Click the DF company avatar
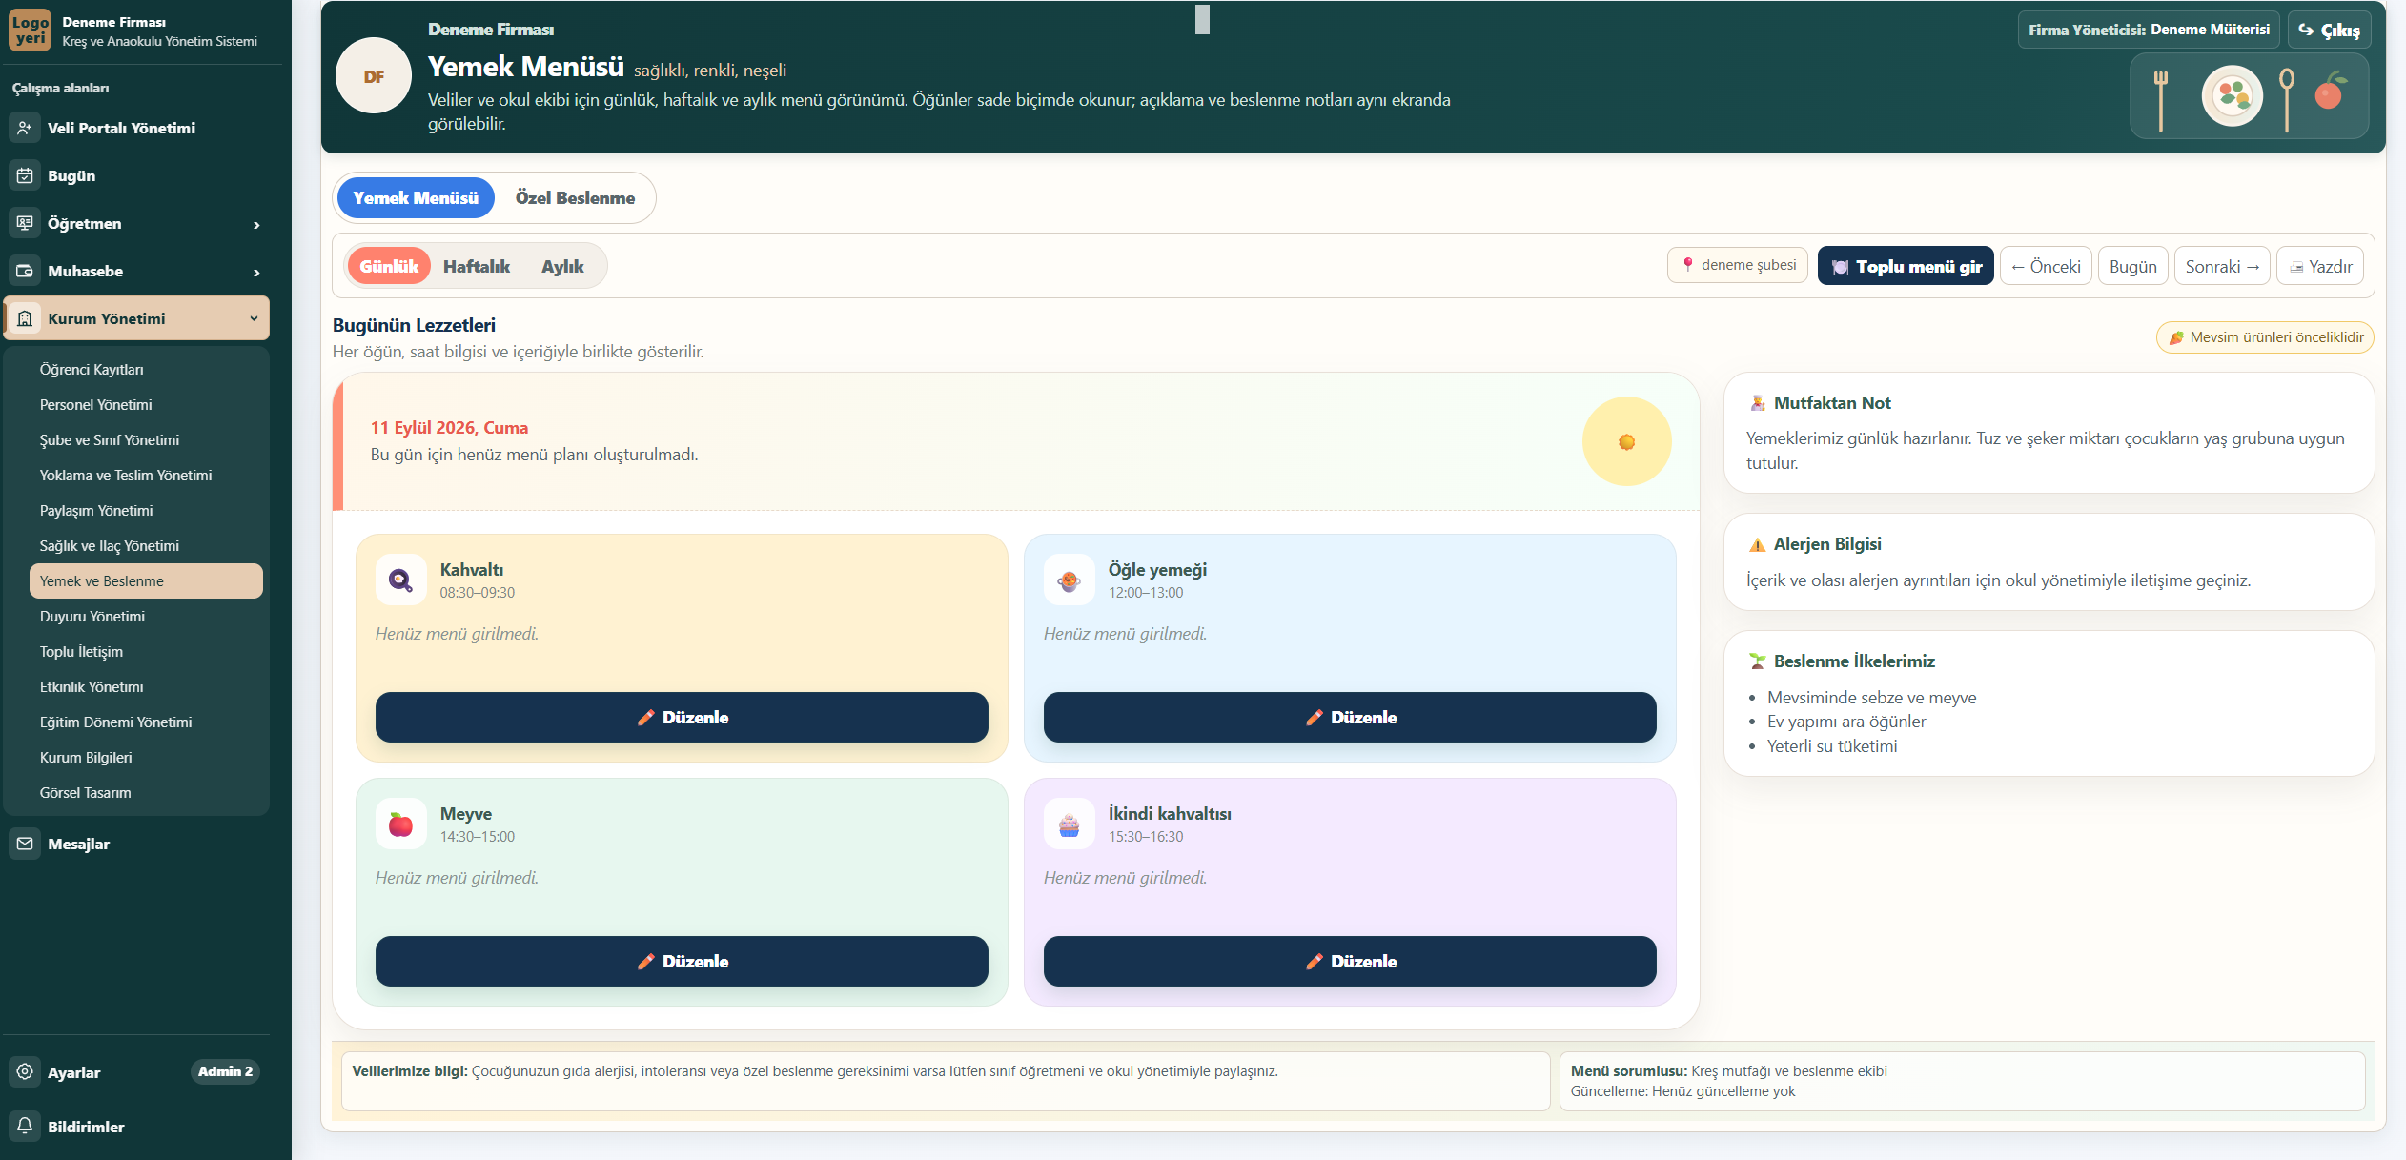Screen dimensions: 2406x1160 click(374, 76)
